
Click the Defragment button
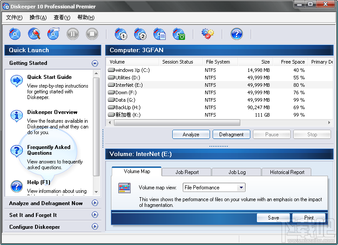[x=231, y=135]
